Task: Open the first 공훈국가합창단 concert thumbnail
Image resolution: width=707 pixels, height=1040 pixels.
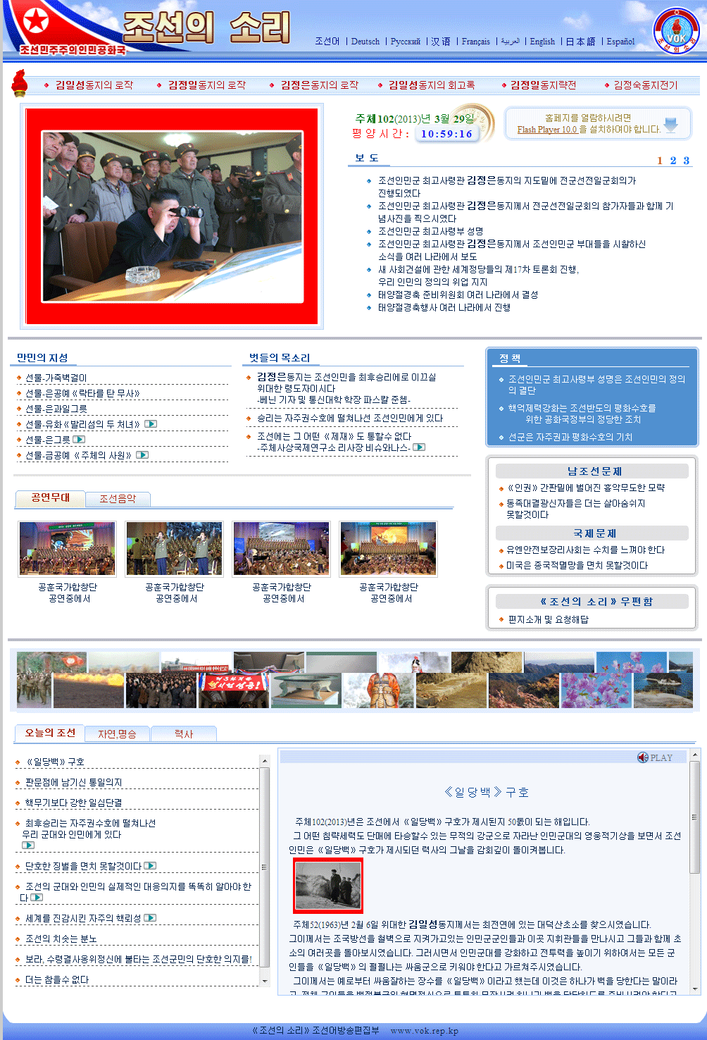Action: (x=68, y=548)
